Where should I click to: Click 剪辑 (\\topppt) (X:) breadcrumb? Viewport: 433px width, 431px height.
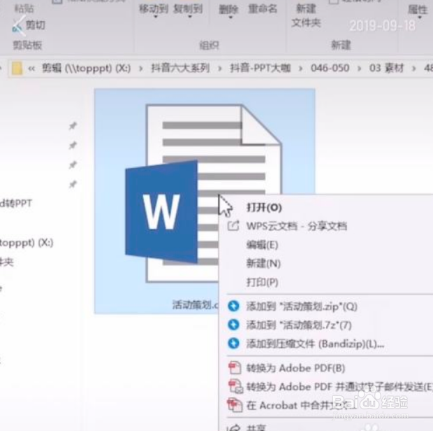[87, 68]
